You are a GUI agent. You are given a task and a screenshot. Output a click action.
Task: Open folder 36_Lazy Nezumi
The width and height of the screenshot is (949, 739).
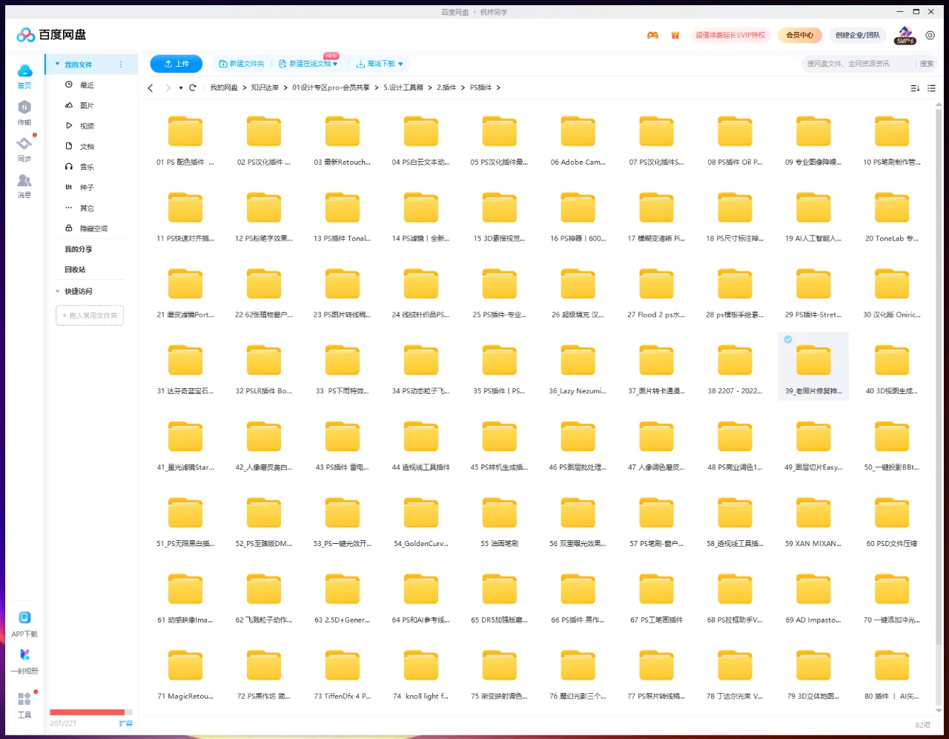(x=578, y=369)
